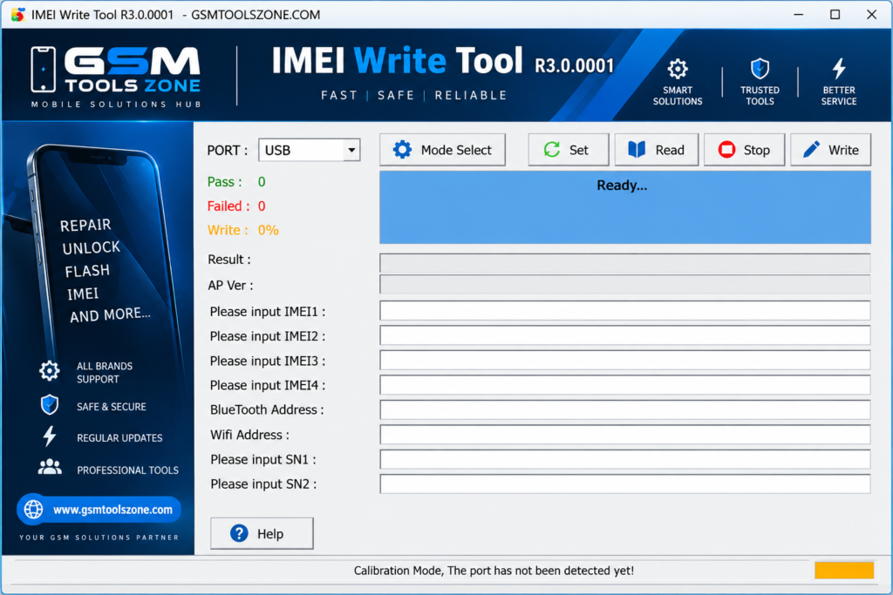Click the 'SAFE & SECURE' sidebar text

pos(111,407)
